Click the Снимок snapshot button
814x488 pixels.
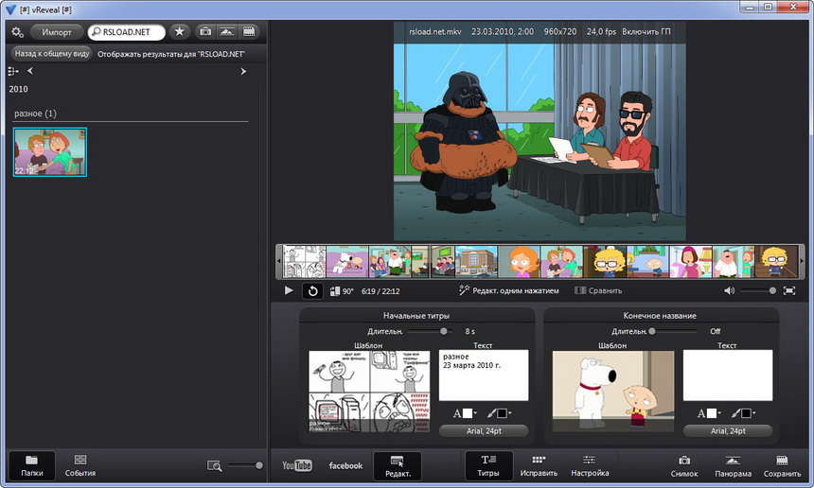(x=684, y=465)
